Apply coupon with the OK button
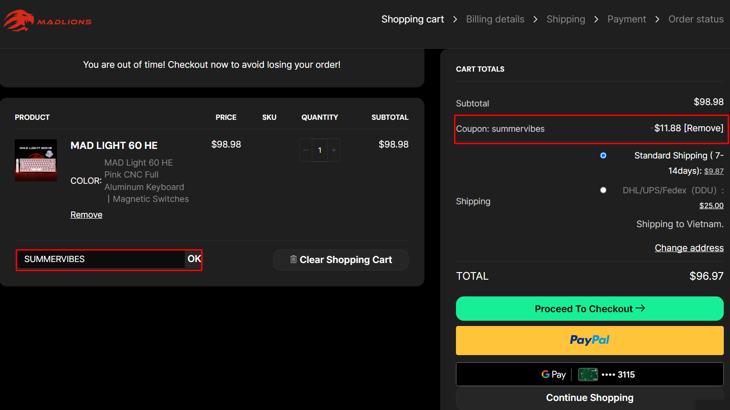 pos(194,259)
